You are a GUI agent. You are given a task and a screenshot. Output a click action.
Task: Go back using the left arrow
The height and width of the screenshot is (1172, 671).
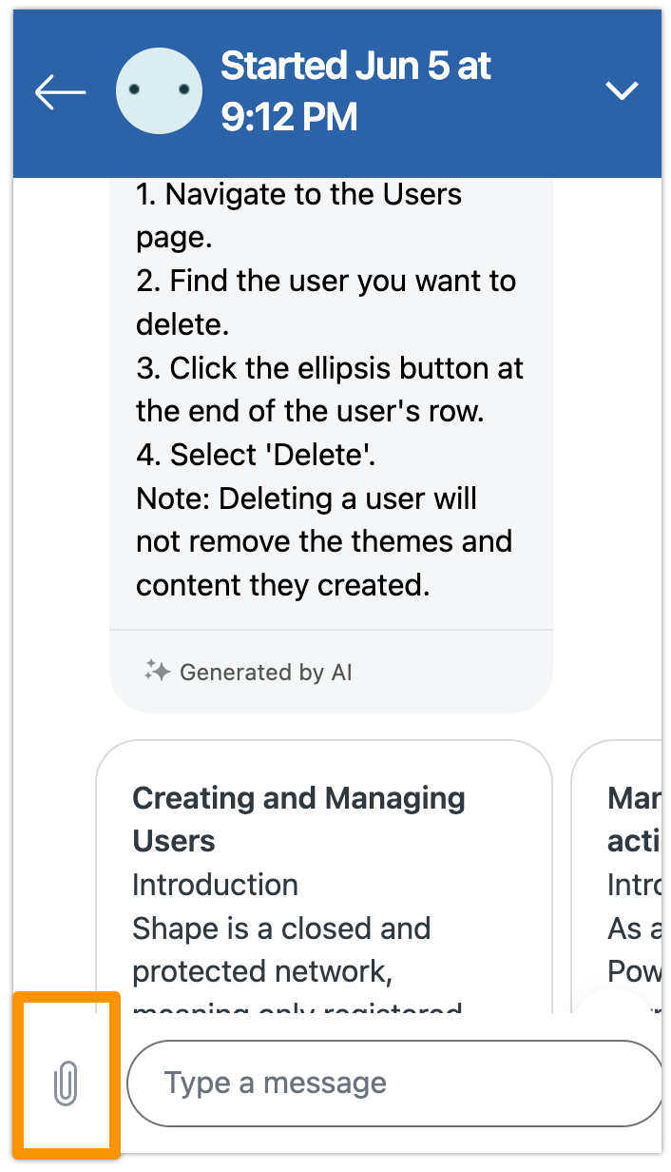click(x=60, y=92)
